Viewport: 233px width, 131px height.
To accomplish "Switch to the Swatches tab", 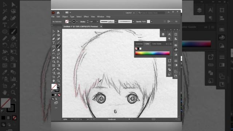I will tap(139, 44).
